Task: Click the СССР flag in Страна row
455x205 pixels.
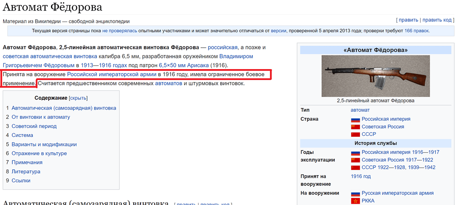Action: coord(355,135)
